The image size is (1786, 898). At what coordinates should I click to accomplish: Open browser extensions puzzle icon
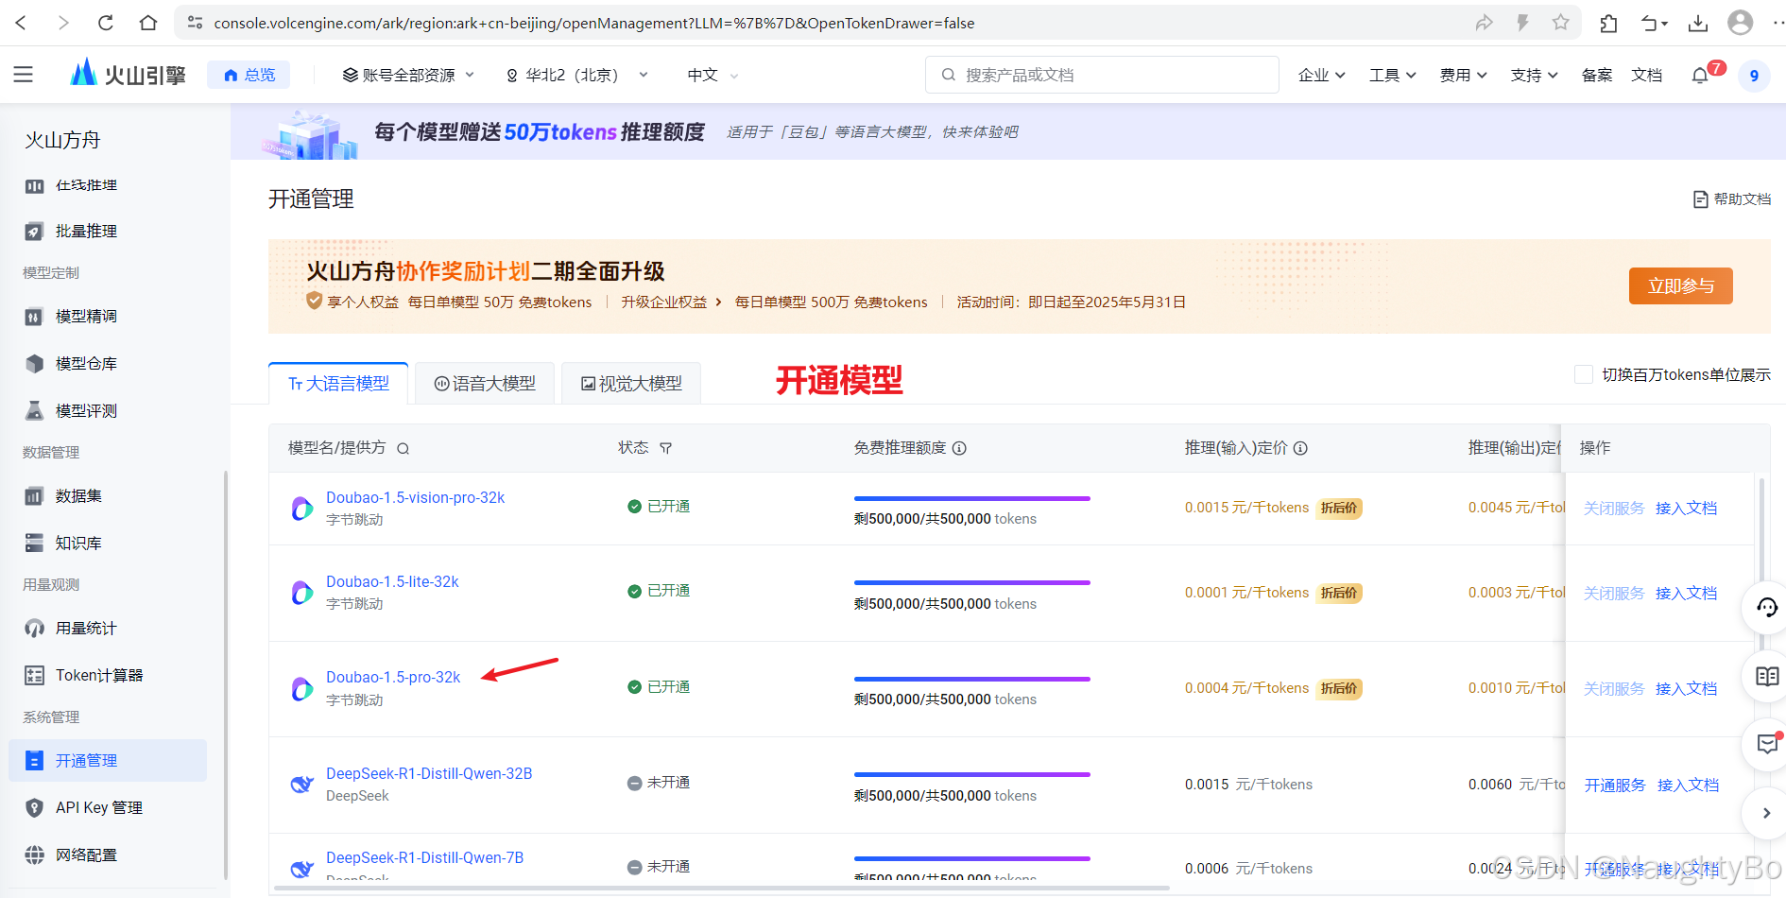tap(1608, 23)
